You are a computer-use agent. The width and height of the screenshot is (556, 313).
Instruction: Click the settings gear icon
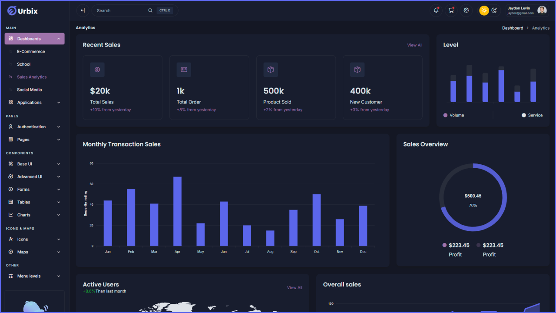coord(466,10)
